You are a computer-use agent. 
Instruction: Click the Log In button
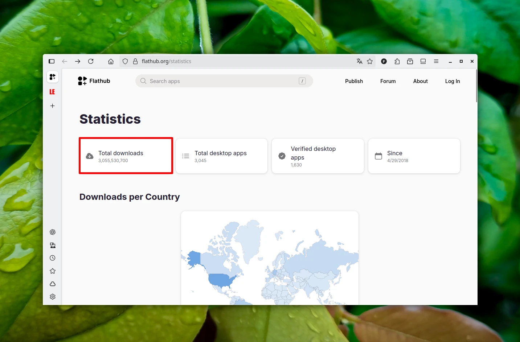[x=452, y=81]
